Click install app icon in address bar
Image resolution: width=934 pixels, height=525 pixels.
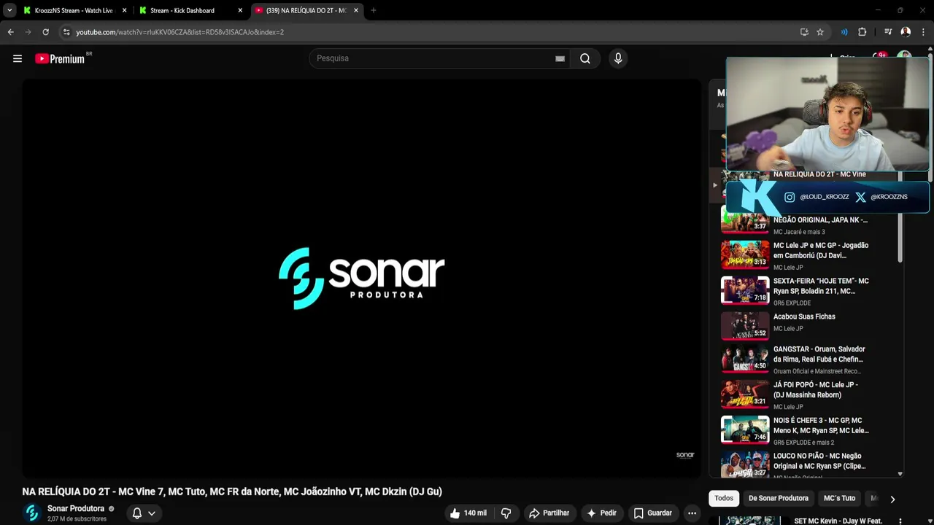804,32
